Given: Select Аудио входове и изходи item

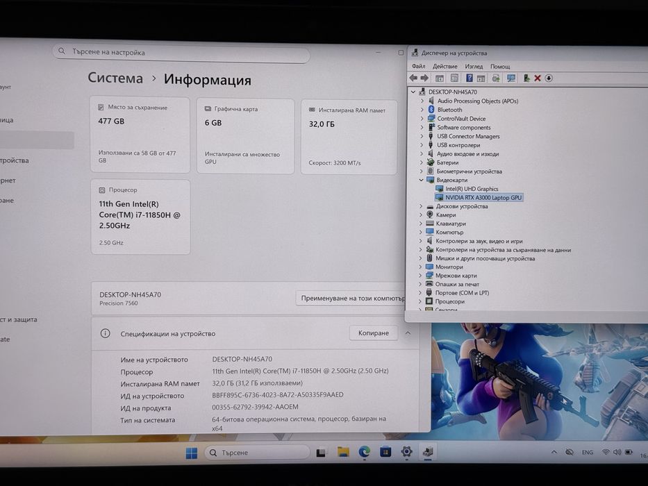Looking at the screenshot, I should pyautogui.click(x=467, y=153).
